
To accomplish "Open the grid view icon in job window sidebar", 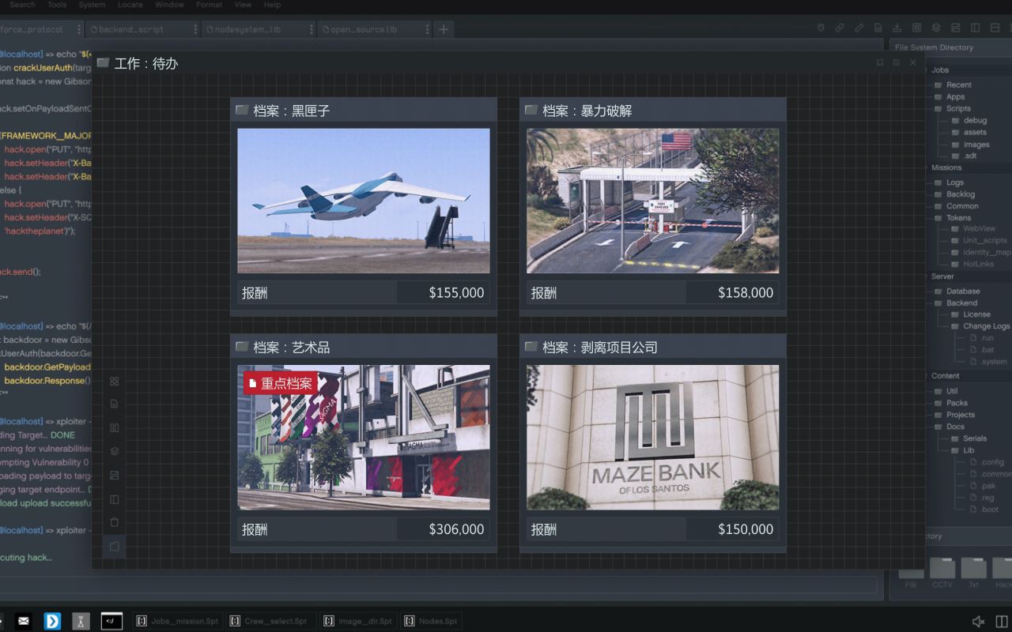I will (x=115, y=382).
